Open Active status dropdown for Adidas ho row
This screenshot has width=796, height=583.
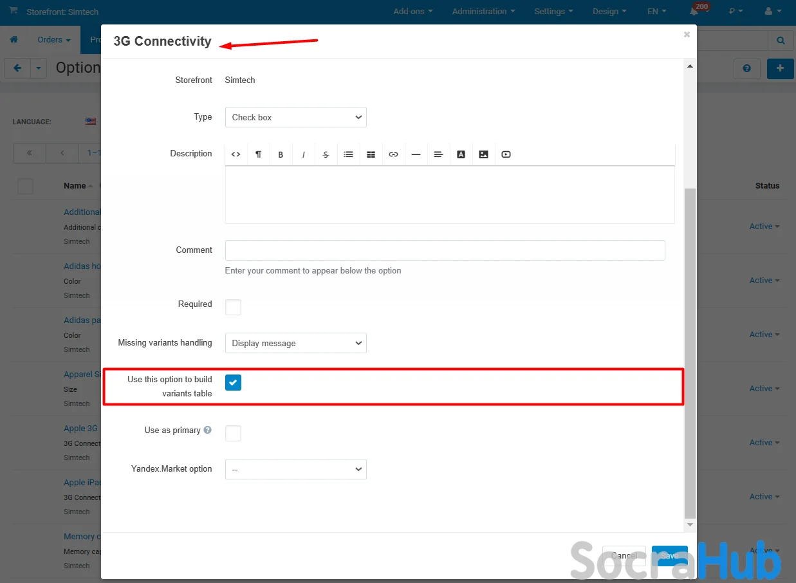764,281
